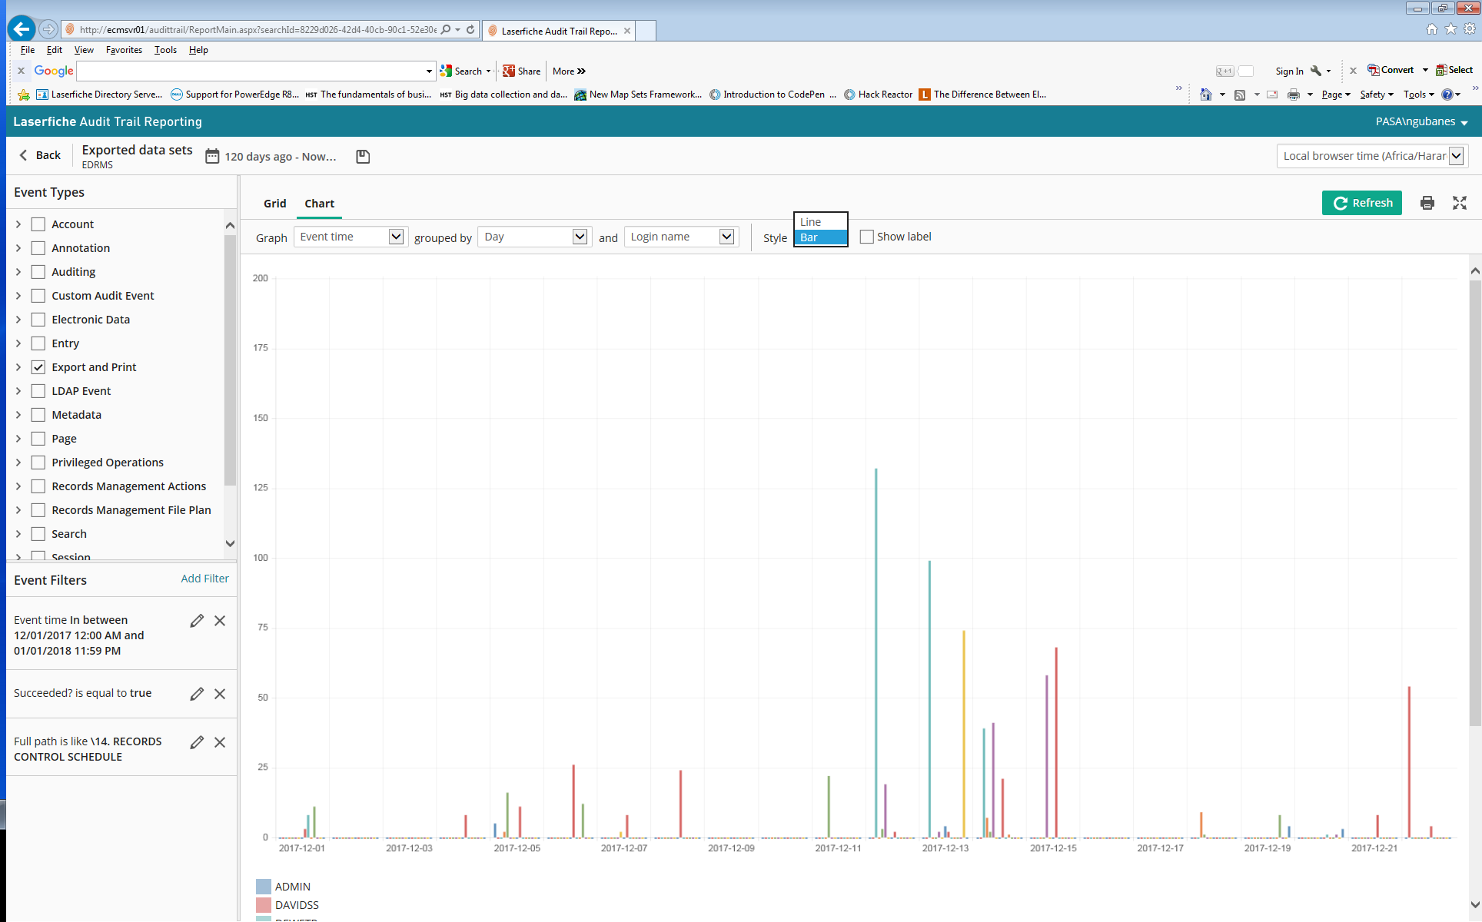Open the Day grouped by dropdown
The height and width of the screenshot is (922, 1482).
[x=534, y=237]
